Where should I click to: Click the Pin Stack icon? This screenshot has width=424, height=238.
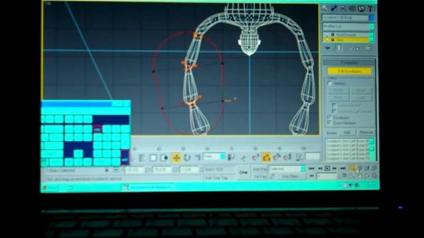(x=328, y=48)
